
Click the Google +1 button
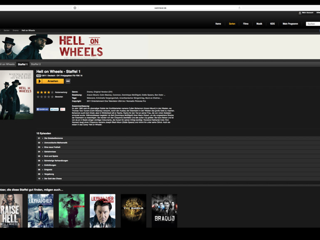click(63, 109)
